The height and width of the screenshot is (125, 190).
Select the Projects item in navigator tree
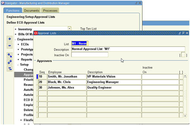coord(27,54)
